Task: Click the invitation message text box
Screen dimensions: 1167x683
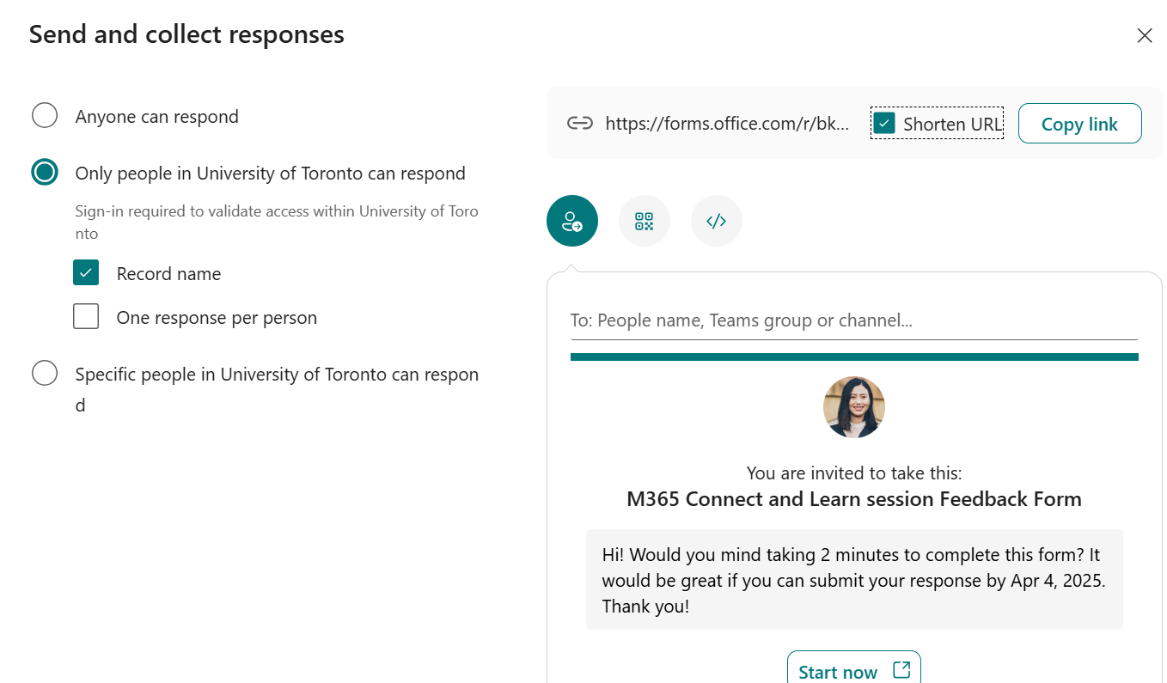Action: [854, 580]
